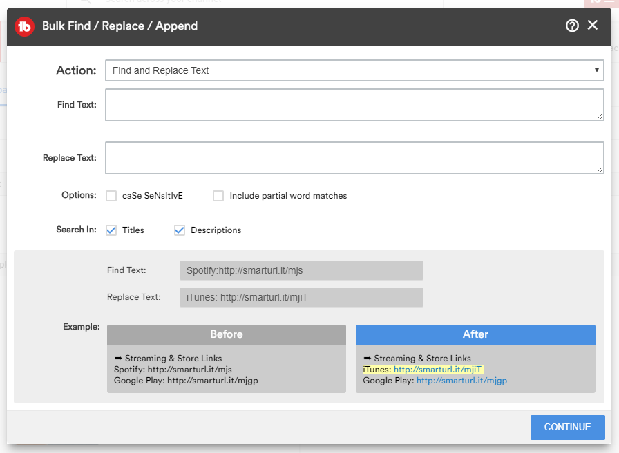
Task: Expand the Action dropdown menu
Action: [354, 70]
